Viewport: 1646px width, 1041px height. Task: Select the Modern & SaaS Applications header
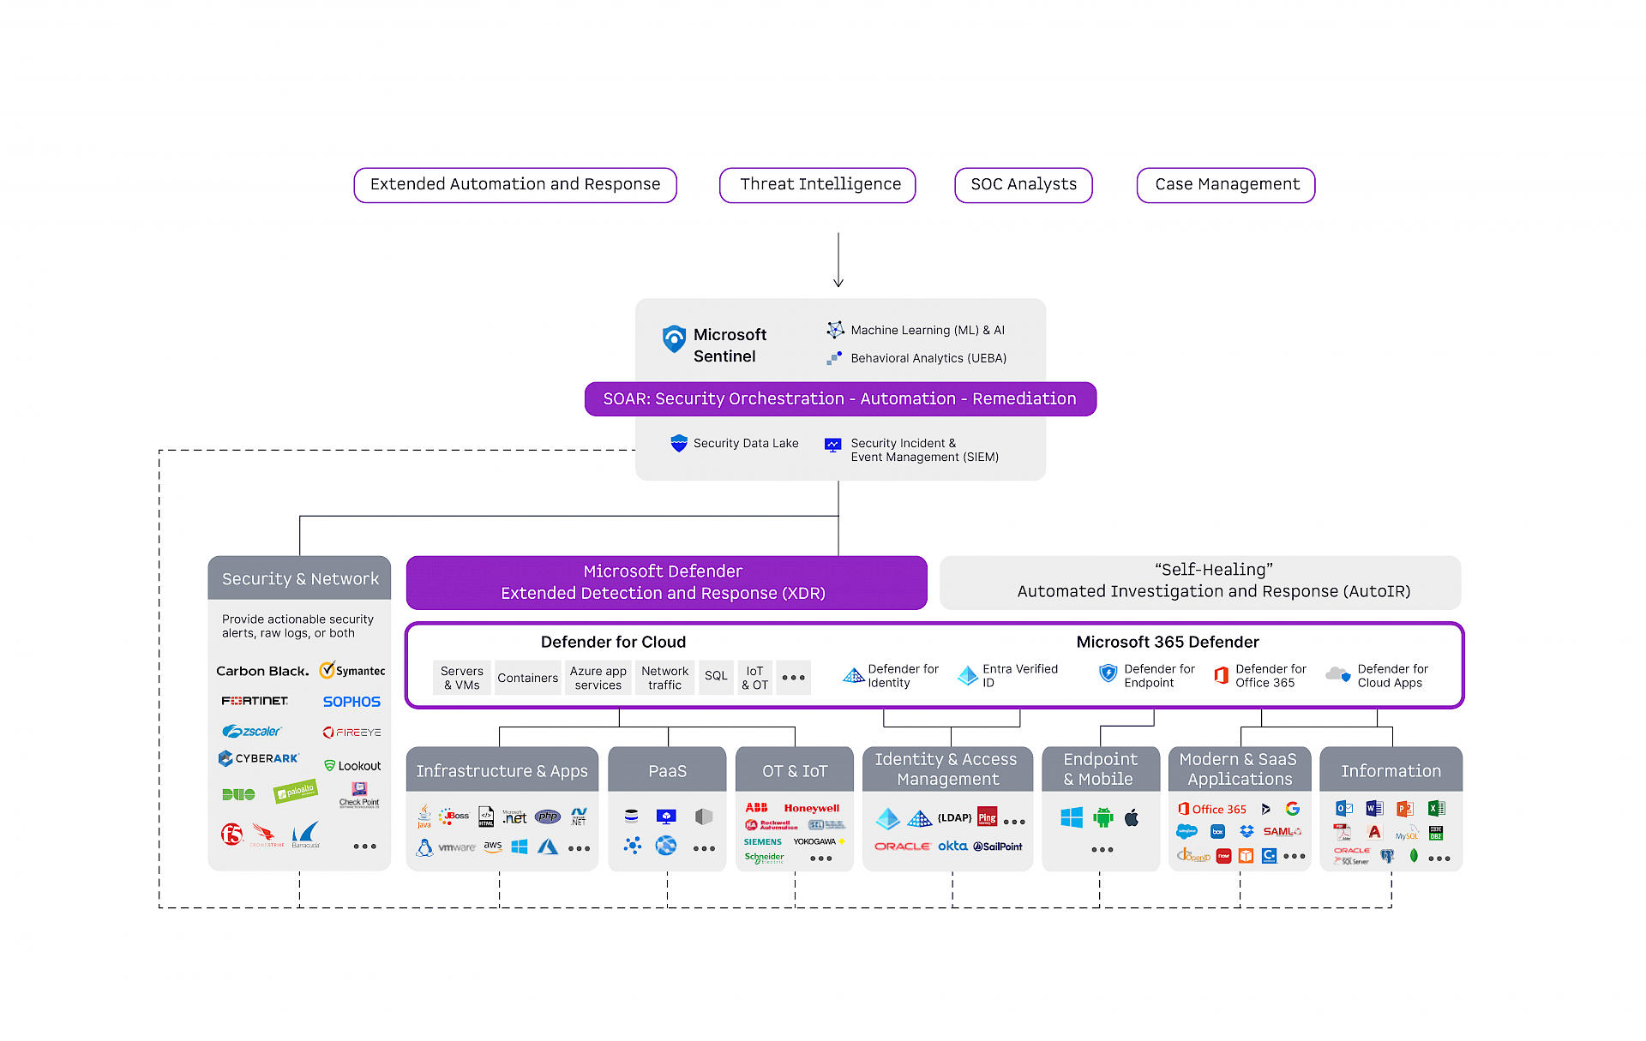pos(1240,769)
